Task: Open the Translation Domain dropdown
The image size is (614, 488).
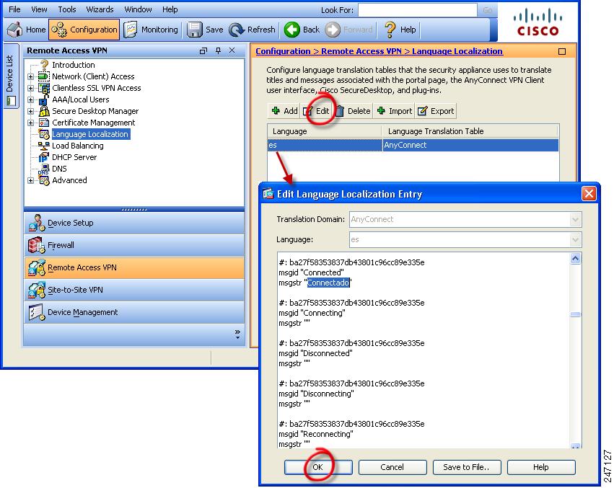Action: [x=575, y=220]
